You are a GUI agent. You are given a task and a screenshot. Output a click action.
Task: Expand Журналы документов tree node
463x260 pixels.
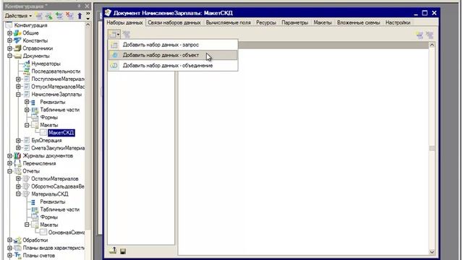(9, 156)
